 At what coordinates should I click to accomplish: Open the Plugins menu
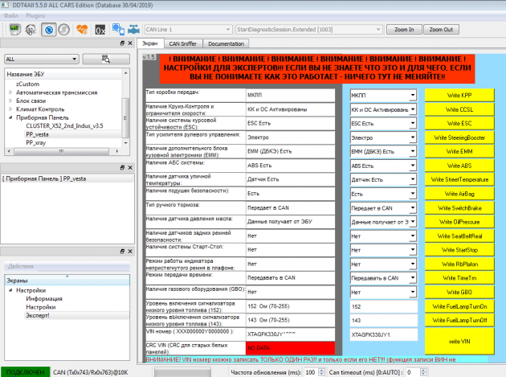point(35,15)
